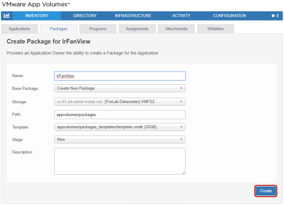Image resolution: width=284 pixels, height=205 pixels.
Task: Switch to the Writables tab
Action: pyautogui.click(x=215, y=29)
